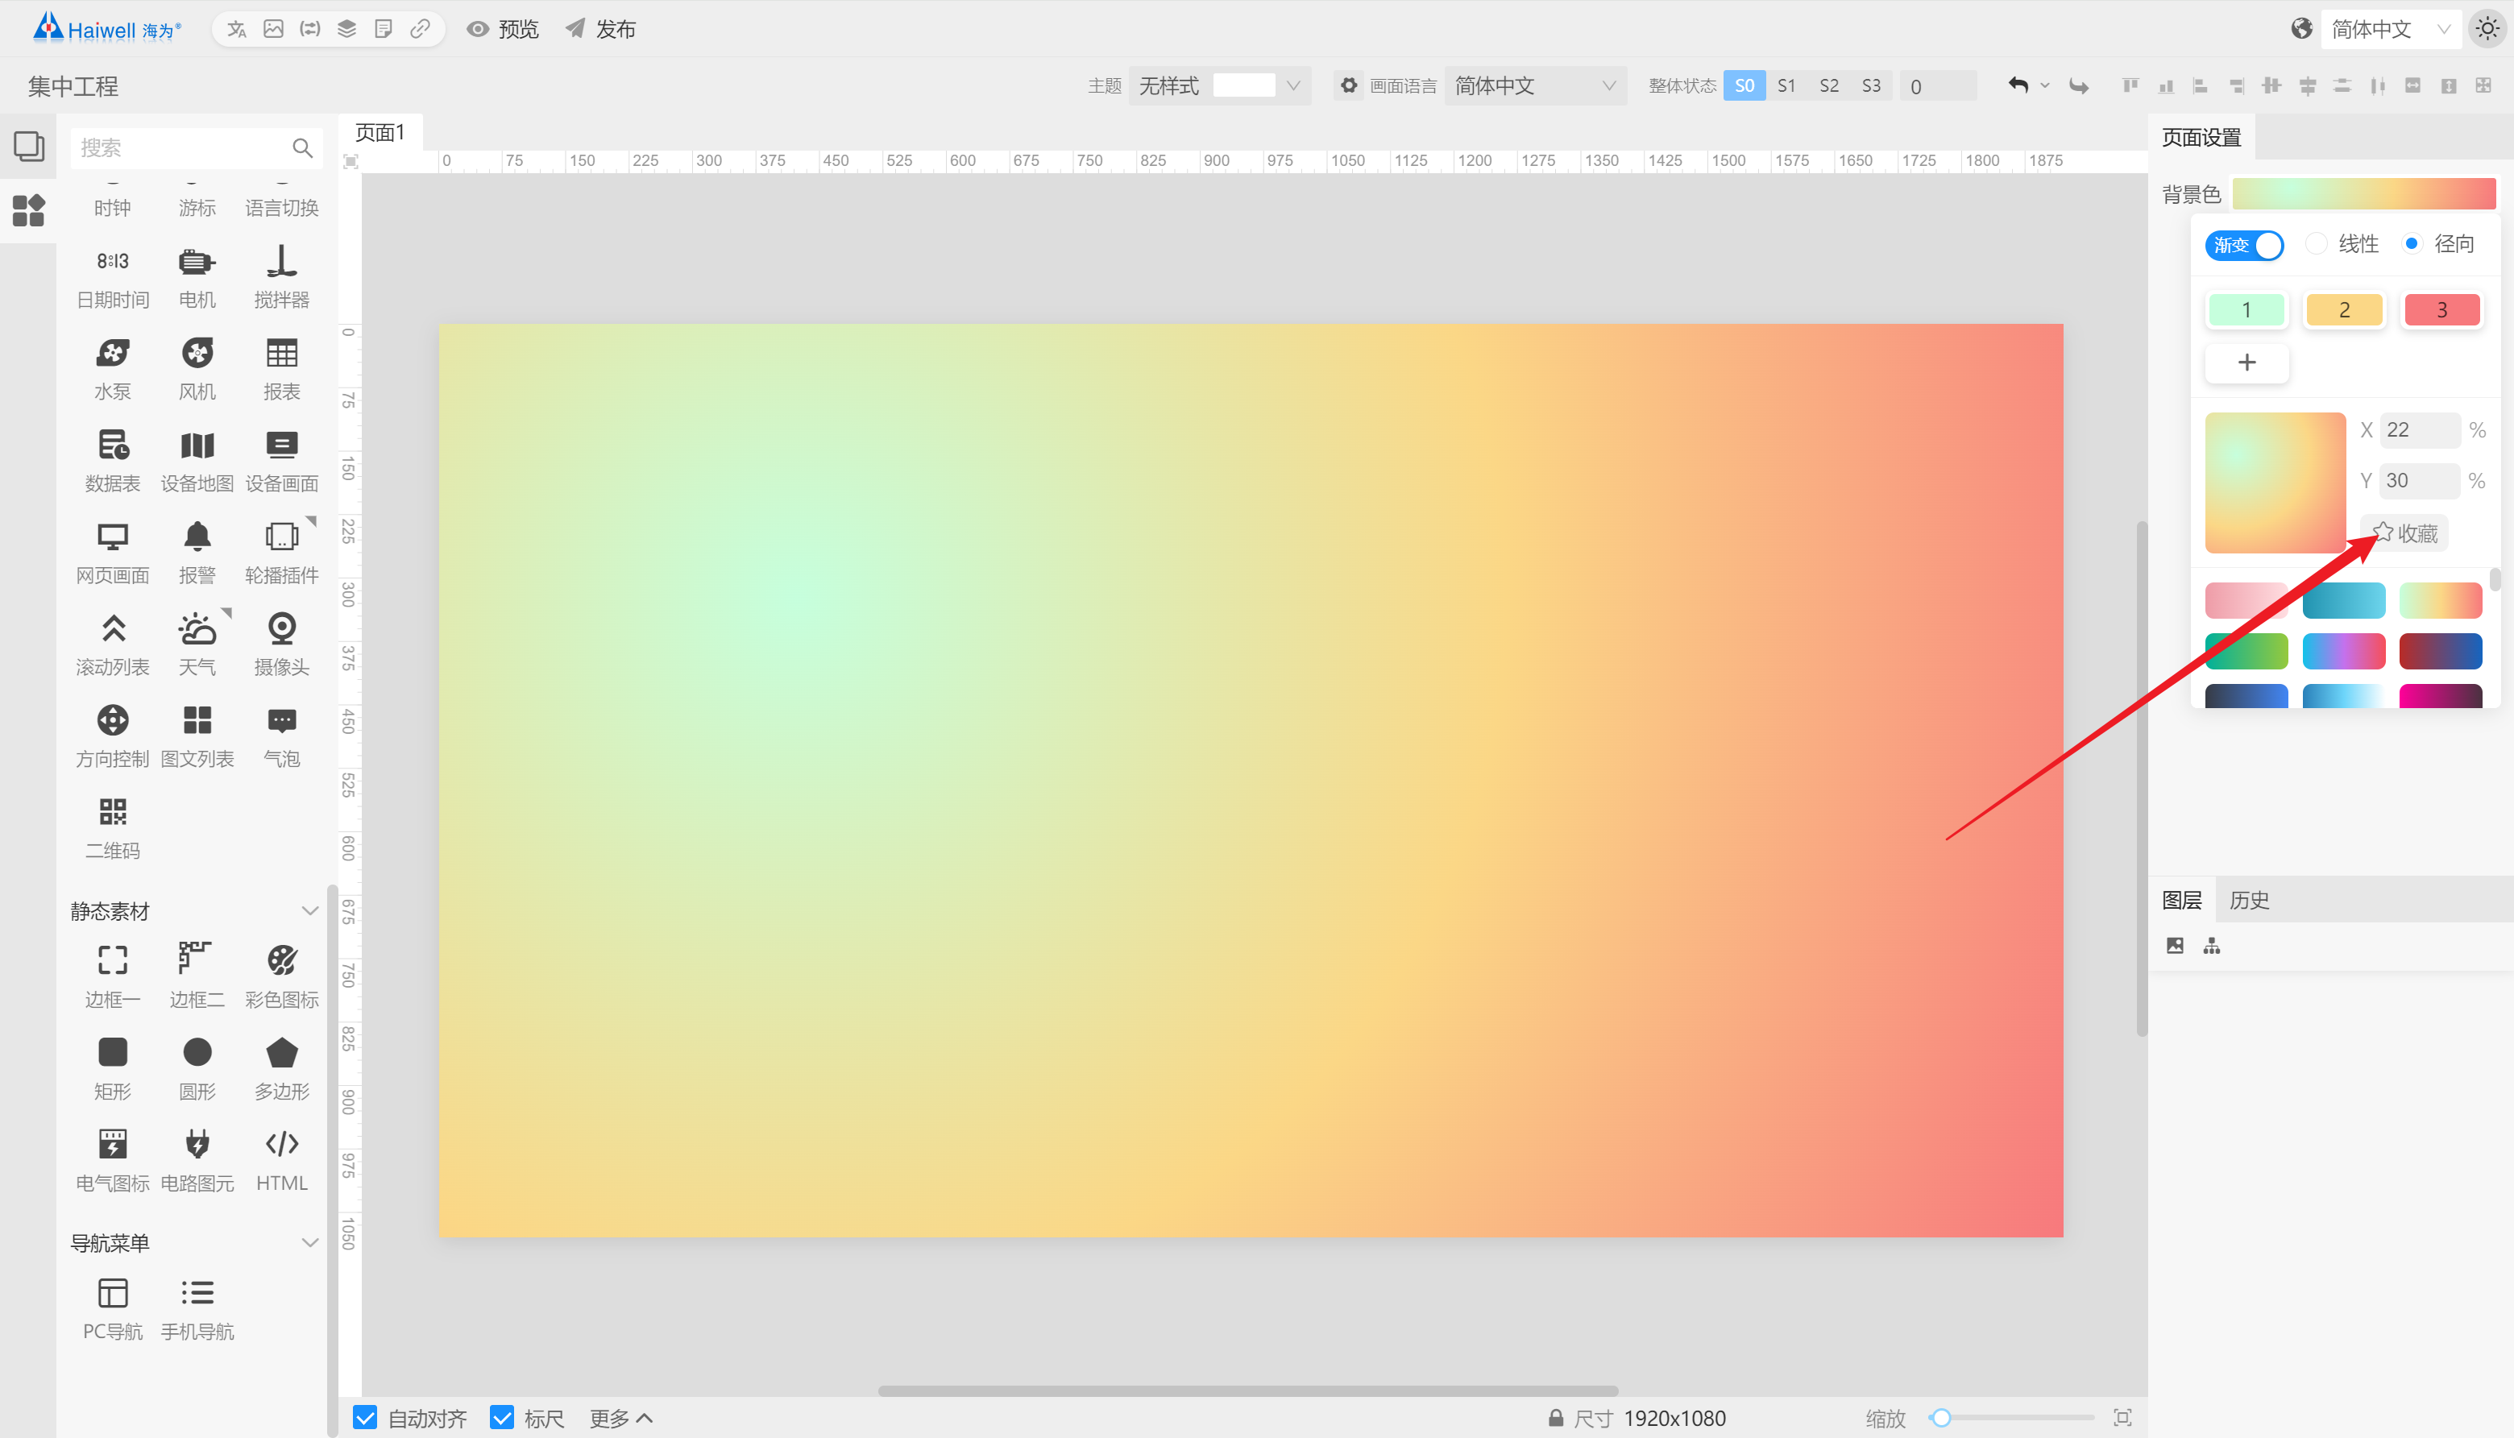Open the translation tool icon

236,29
